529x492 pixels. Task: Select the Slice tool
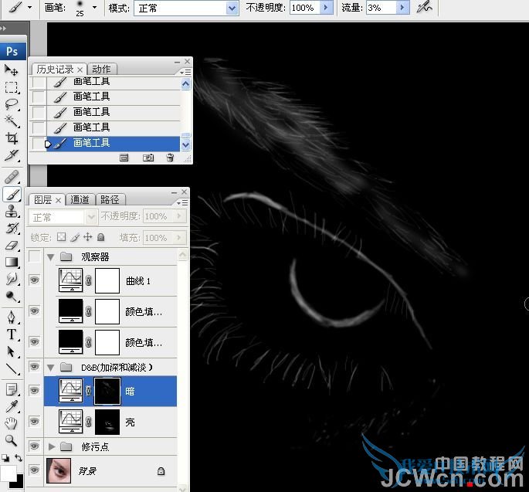[11, 155]
